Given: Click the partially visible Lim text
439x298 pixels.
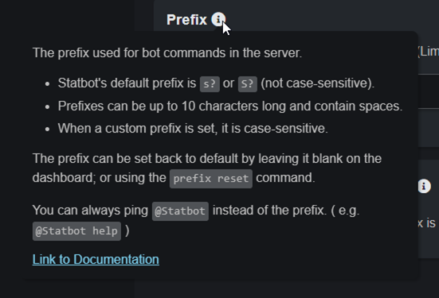Looking at the screenshot, I should tap(429, 52).
